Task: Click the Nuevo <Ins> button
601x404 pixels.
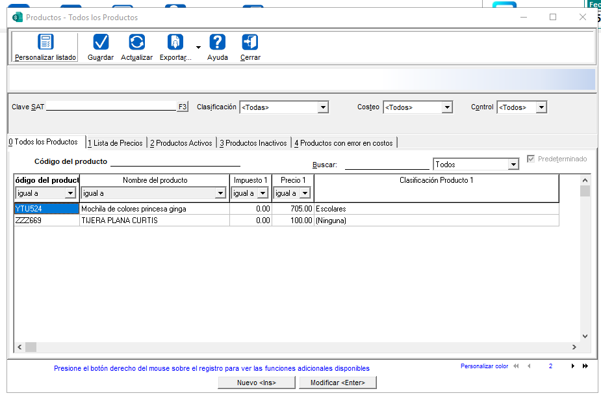Action: tap(257, 383)
